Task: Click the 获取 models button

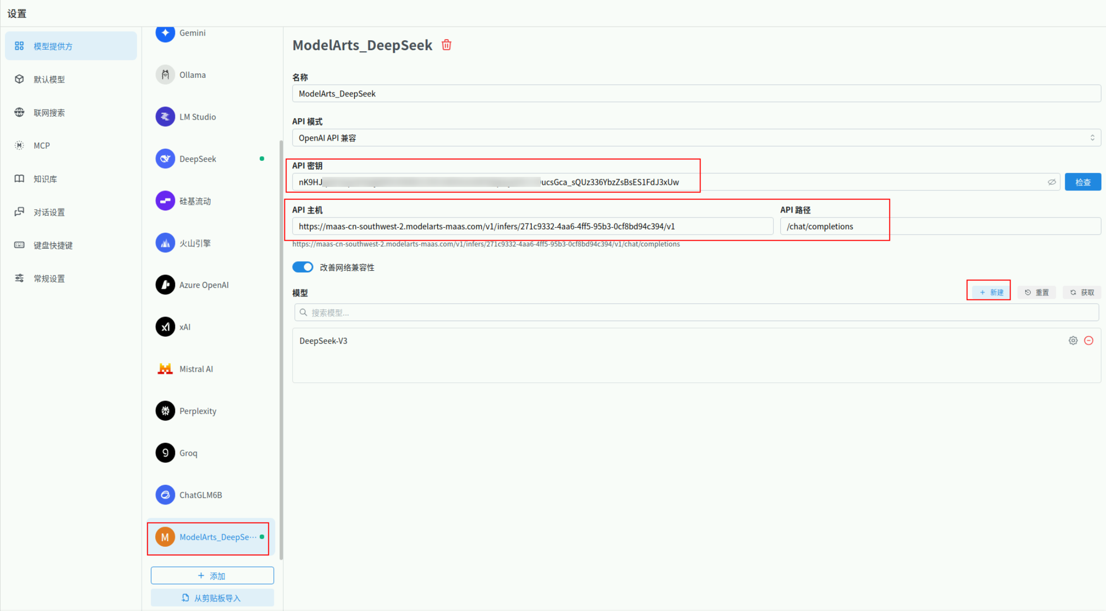Action: (x=1081, y=292)
